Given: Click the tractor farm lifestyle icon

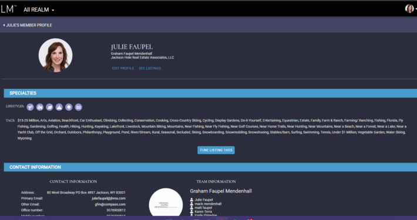Looking at the screenshot, I should [40, 107].
